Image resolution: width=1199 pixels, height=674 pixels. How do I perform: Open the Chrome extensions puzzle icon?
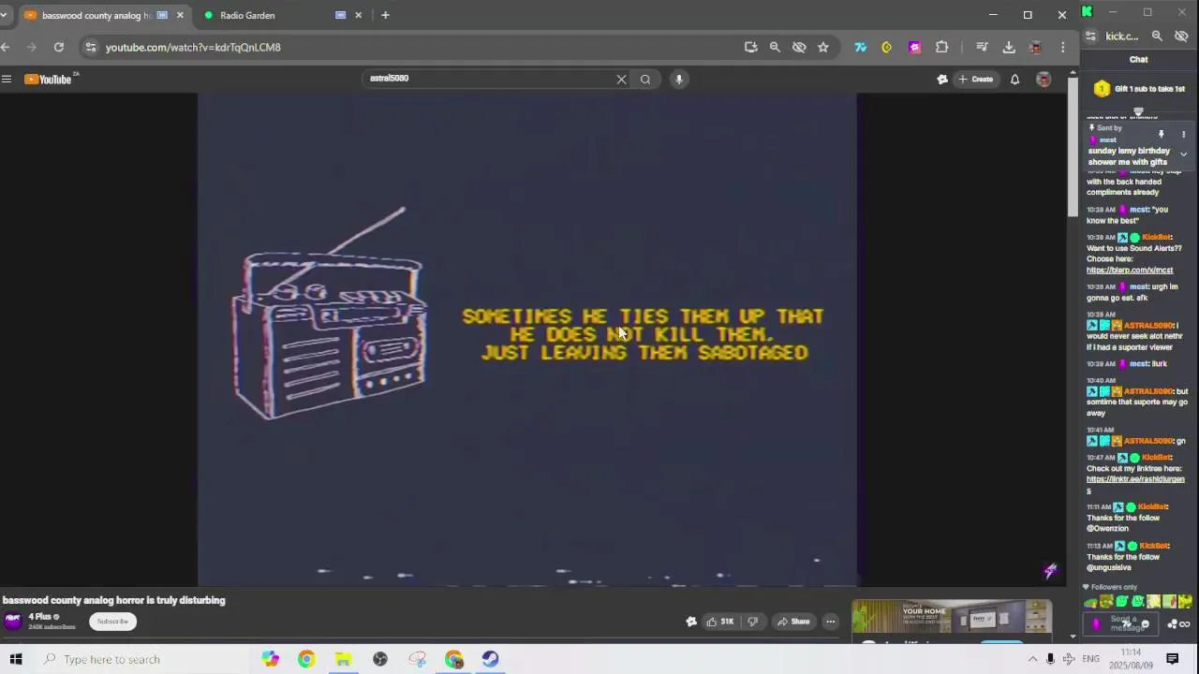(942, 47)
